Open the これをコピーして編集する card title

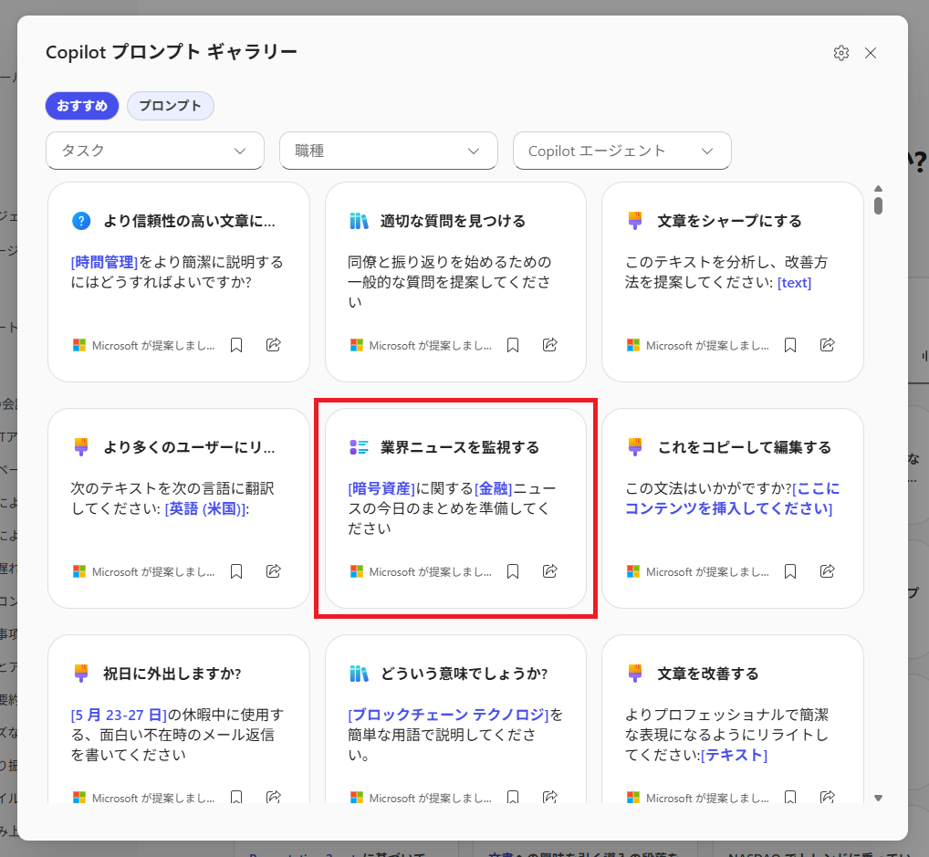coord(744,447)
